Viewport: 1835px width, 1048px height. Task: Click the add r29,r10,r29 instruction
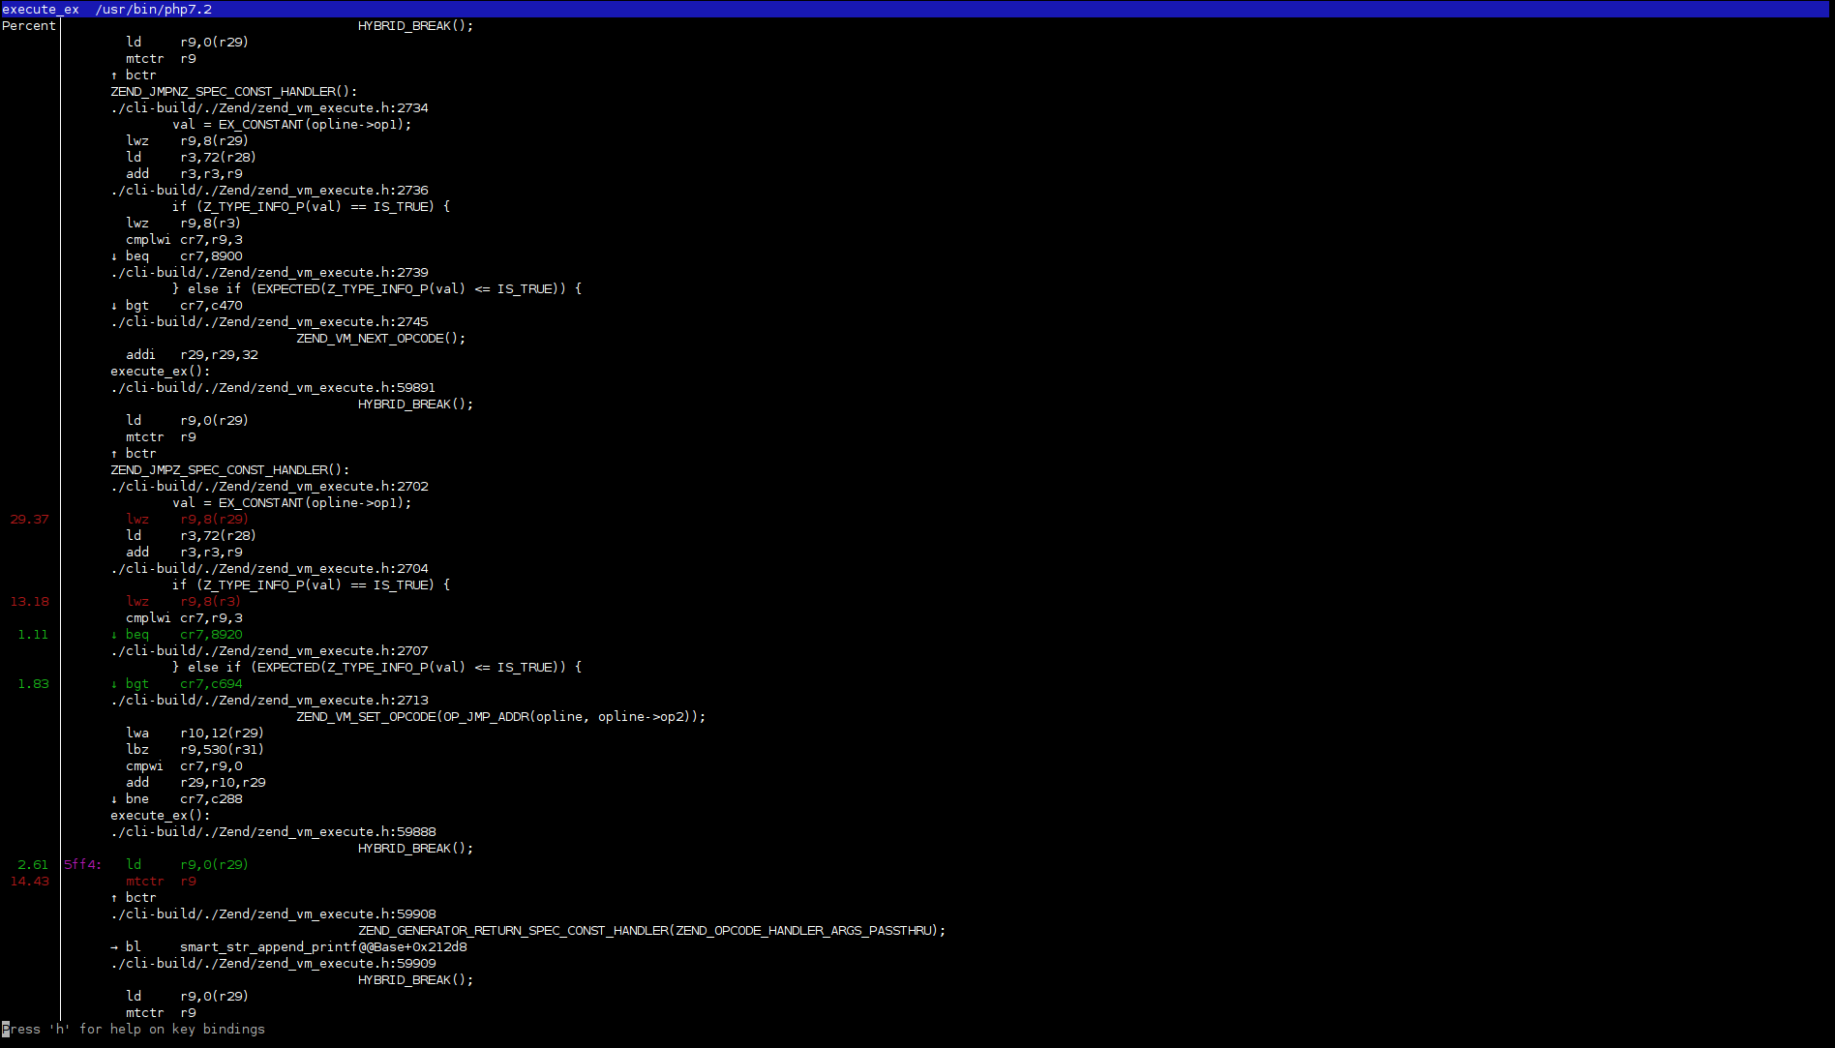(196, 782)
